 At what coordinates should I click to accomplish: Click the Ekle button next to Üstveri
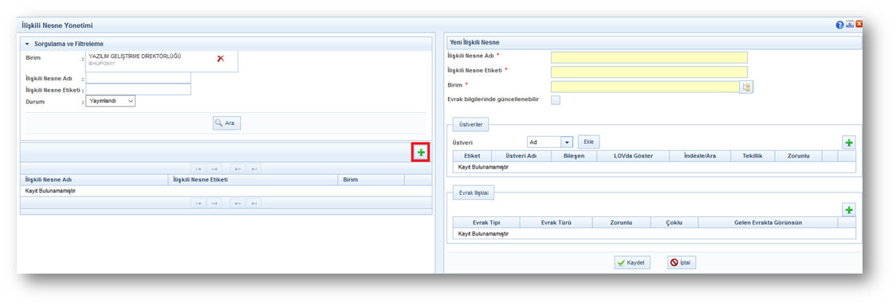588,142
